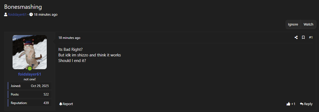Like the post with the thumbs-up icon
The image size is (319, 112).
pos(288,104)
